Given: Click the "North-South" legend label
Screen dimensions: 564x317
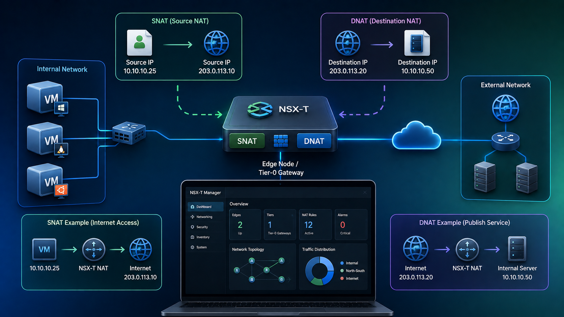Looking at the screenshot, I should 355,271.
